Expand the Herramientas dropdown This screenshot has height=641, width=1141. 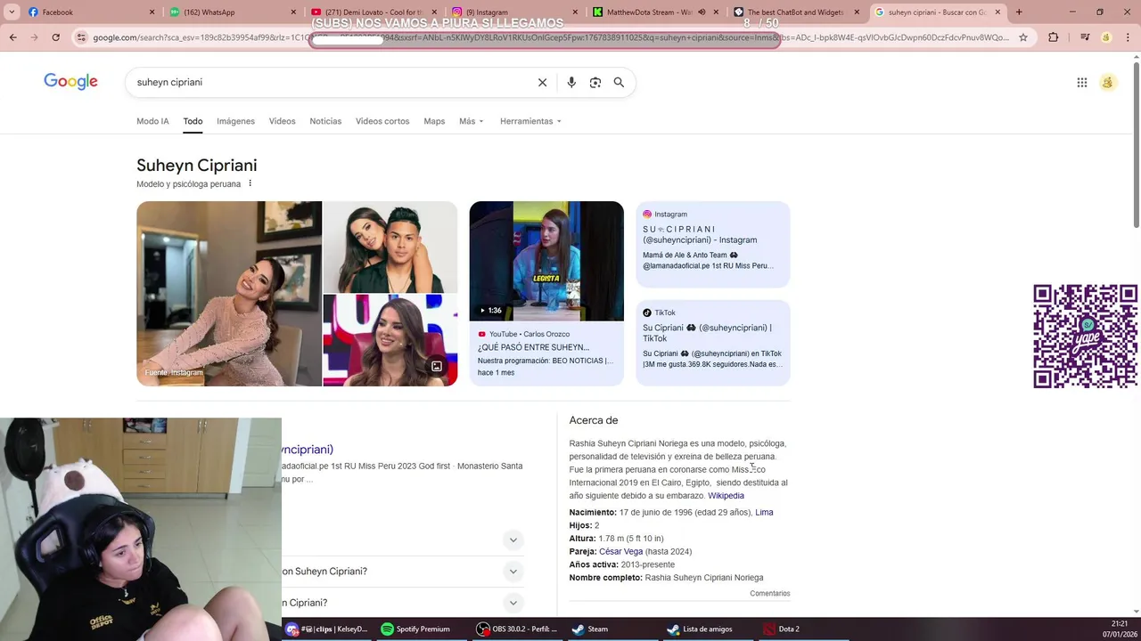[530, 121]
